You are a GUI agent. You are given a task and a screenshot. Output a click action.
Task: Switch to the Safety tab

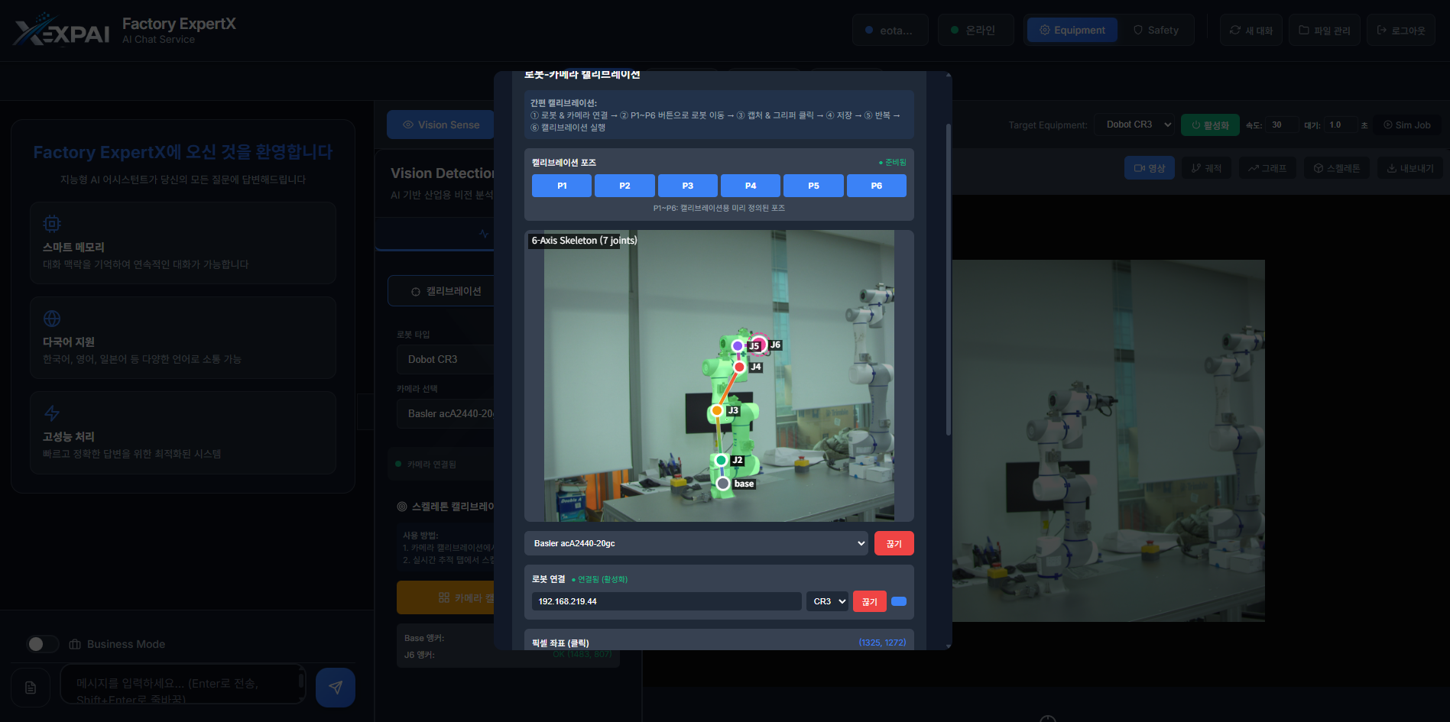pos(1156,30)
